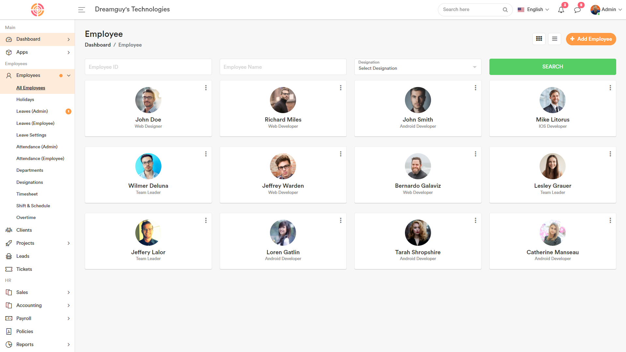Image resolution: width=626 pixels, height=352 pixels.
Task: Collapse the Employees sidebar section
Action: tap(69, 75)
